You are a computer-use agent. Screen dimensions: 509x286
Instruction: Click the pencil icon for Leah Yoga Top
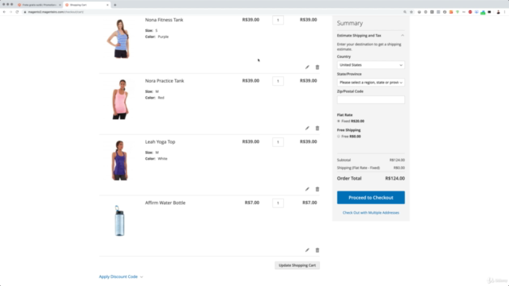(x=307, y=189)
